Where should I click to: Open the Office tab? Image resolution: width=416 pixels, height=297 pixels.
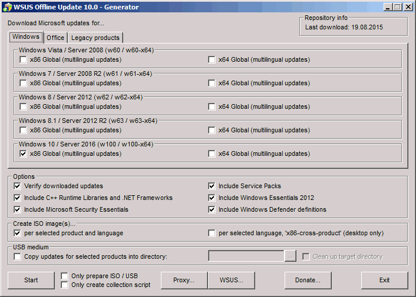(55, 38)
